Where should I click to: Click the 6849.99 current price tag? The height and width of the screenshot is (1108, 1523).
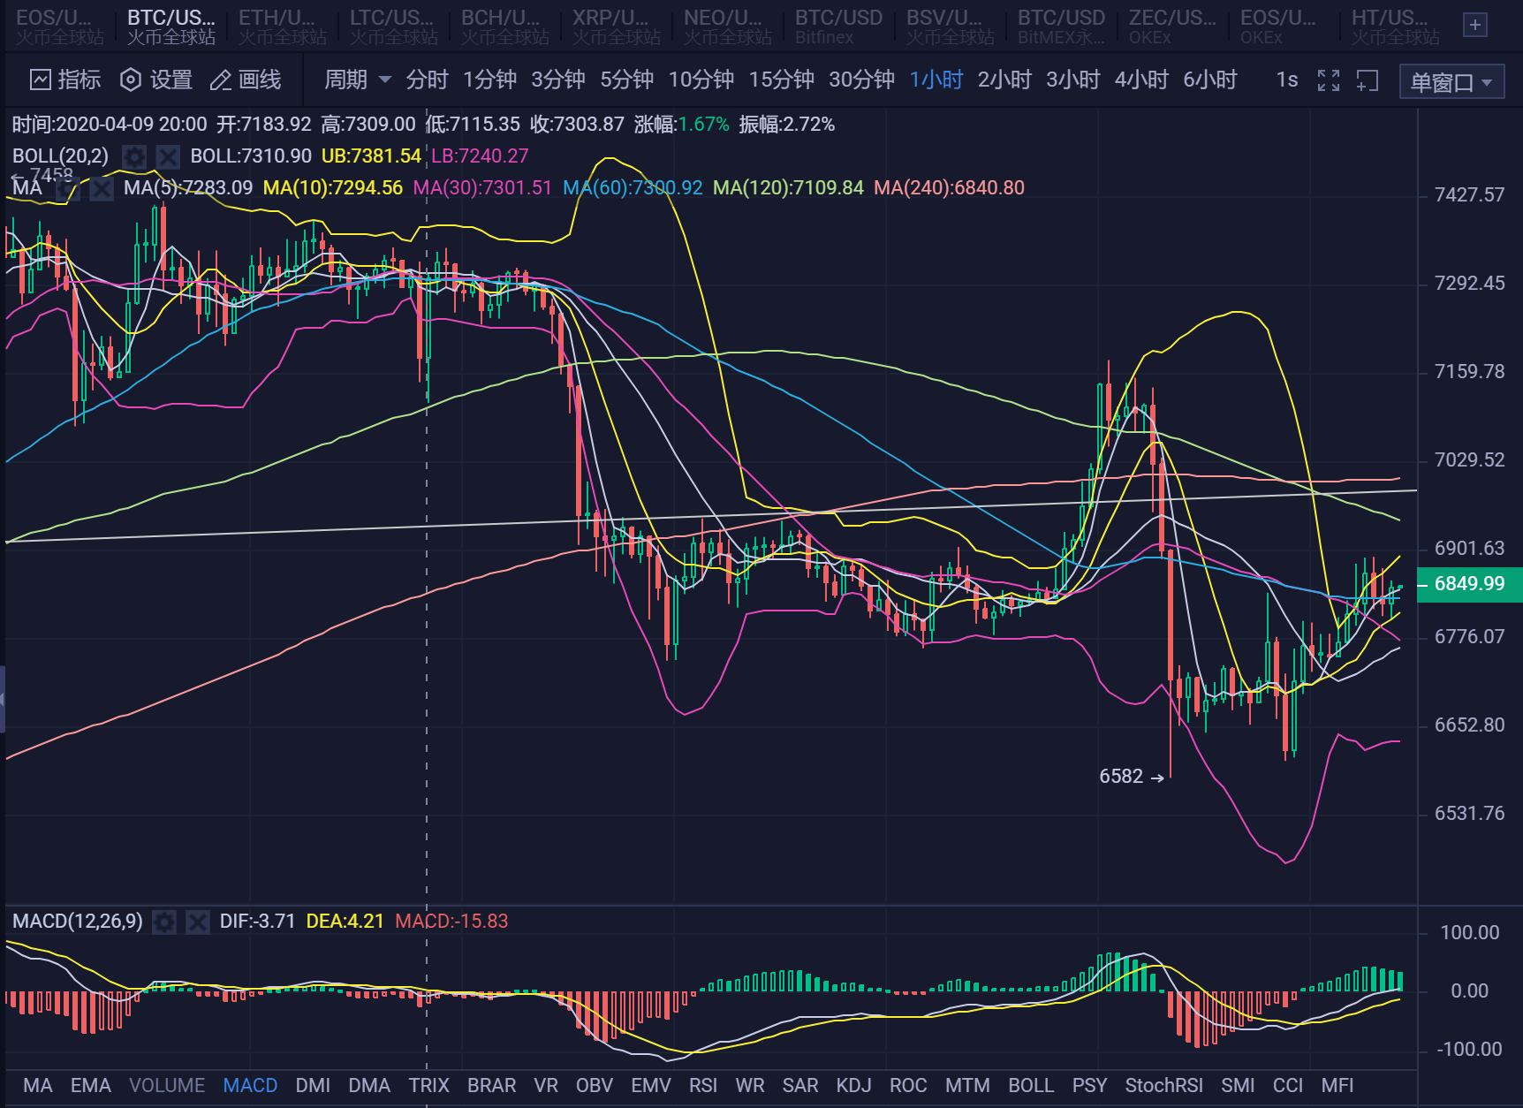tap(1469, 584)
